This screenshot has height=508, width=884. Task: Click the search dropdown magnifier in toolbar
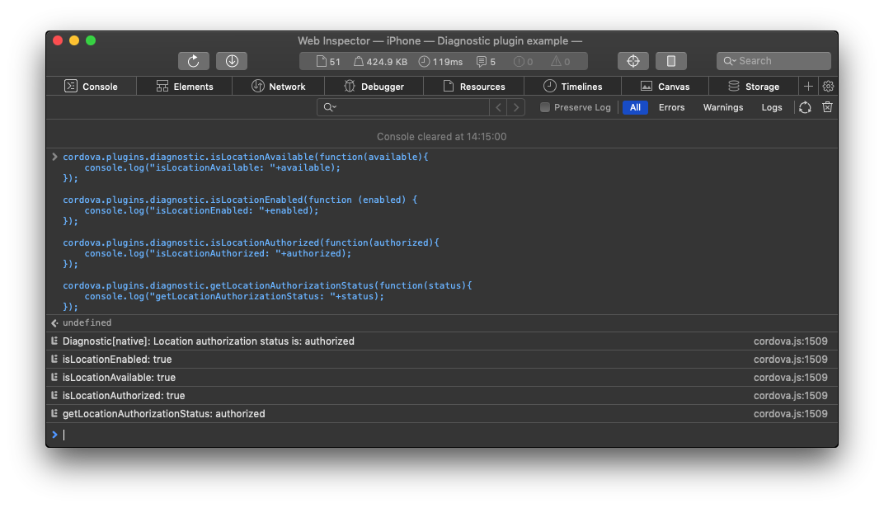pyautogui.click(x=730, y=61)
